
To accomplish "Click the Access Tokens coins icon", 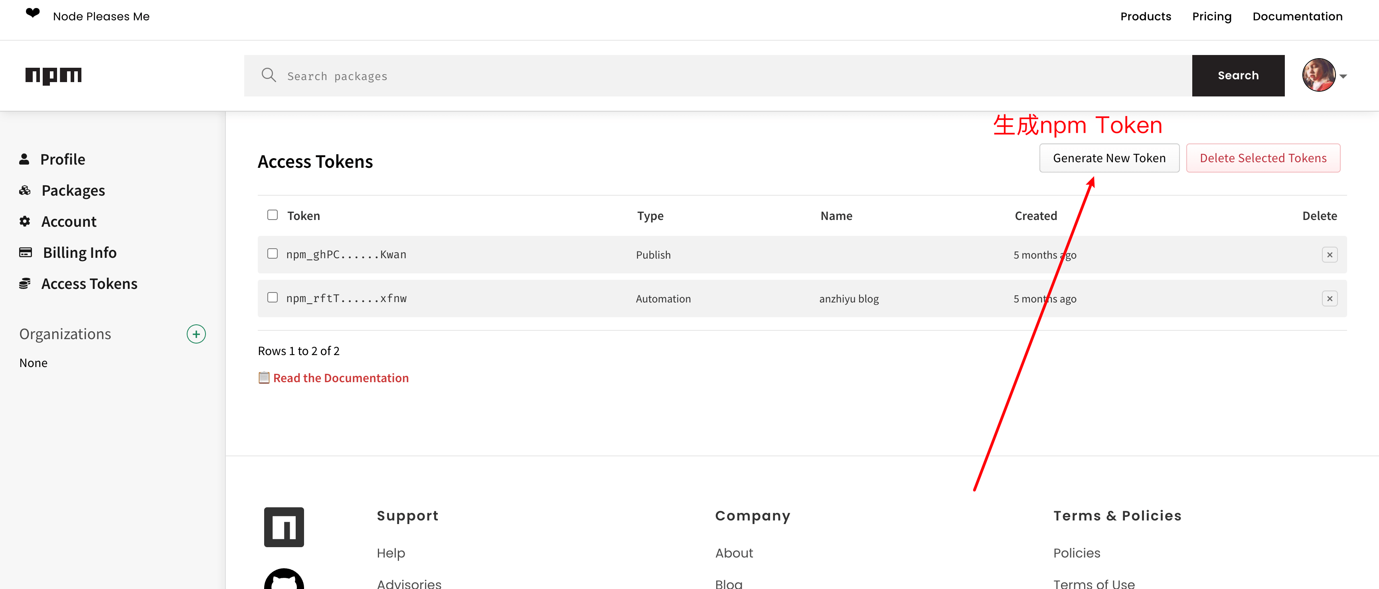I will 25,283.
